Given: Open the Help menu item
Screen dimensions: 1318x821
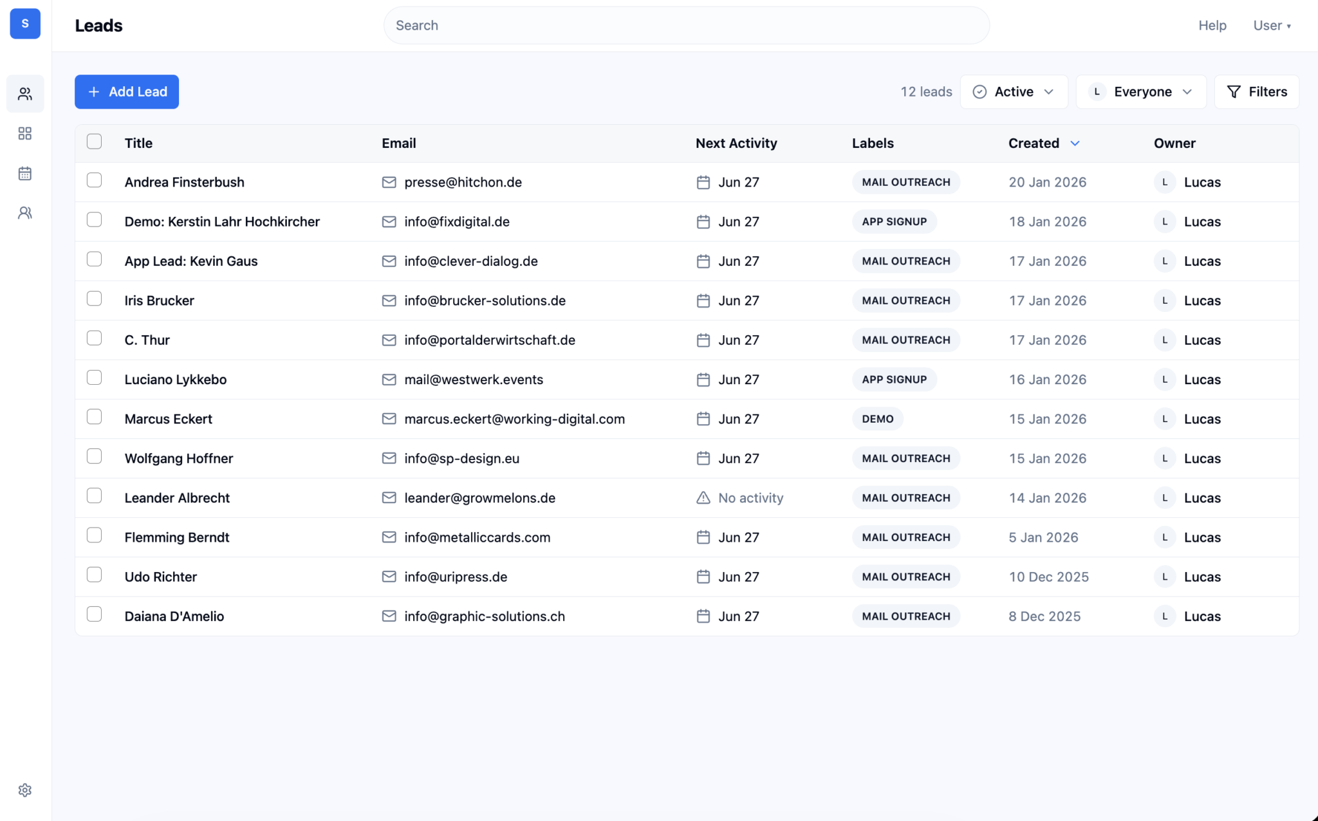Looking at the screenshot, I should pos(1212,26).
